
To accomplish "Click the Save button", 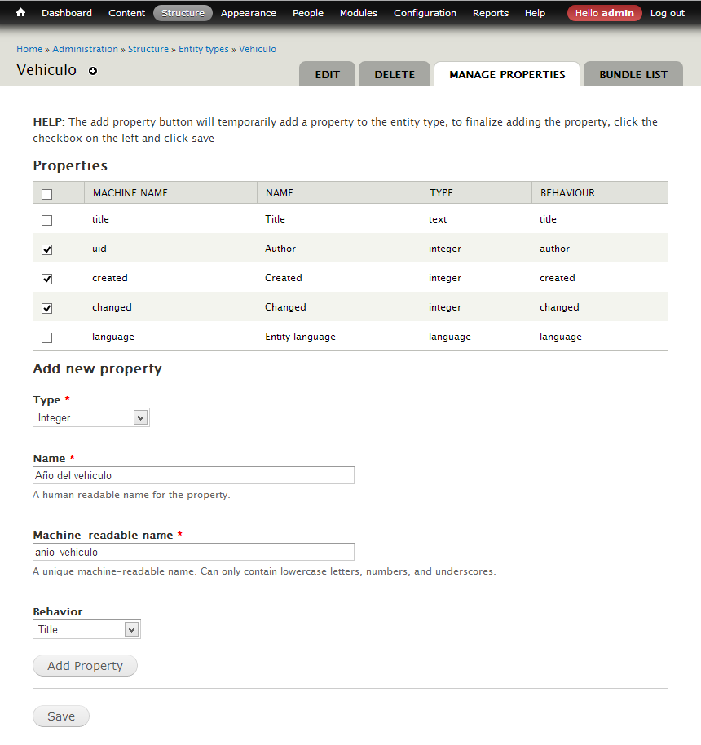I will 61,716.
